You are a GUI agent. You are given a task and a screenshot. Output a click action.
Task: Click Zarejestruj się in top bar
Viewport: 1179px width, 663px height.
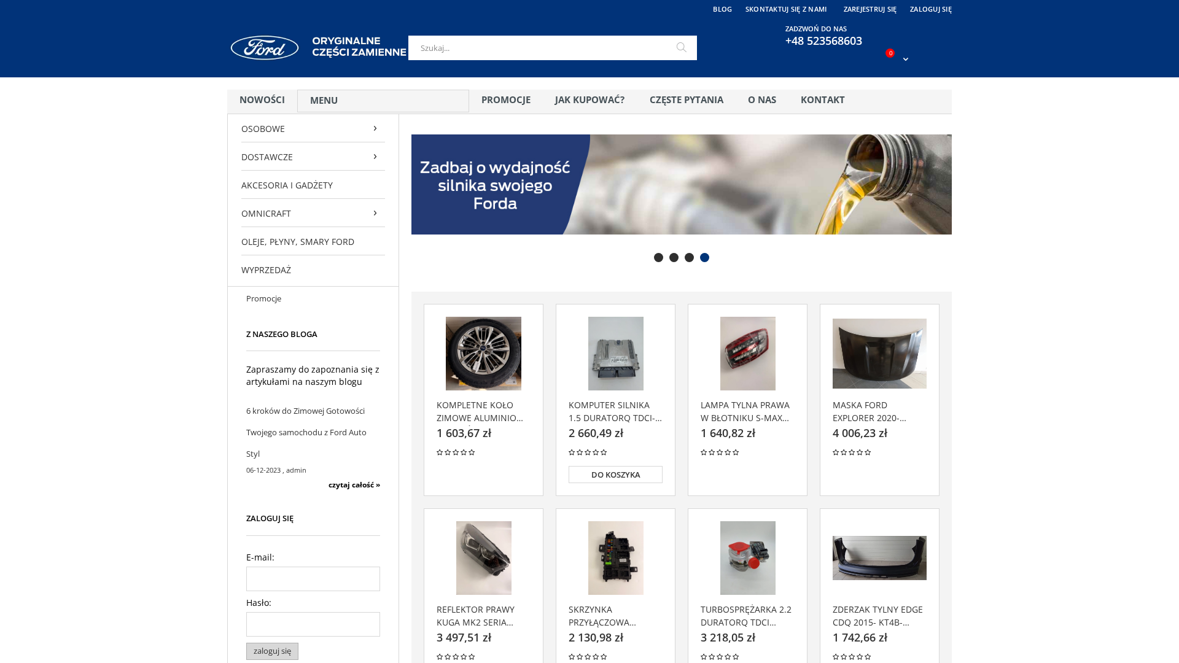click(870, 9)
